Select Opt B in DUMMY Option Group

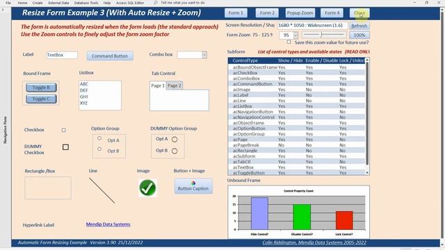pyautogui.click(x=175, y=151)
